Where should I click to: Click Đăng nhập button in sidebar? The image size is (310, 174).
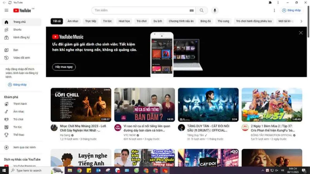tap(17, 85)
